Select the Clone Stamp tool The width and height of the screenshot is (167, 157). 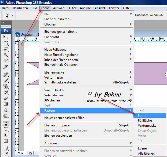tap(6, 86)
